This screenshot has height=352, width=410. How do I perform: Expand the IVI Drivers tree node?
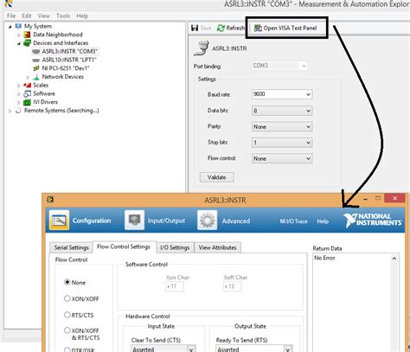point(19,102)
